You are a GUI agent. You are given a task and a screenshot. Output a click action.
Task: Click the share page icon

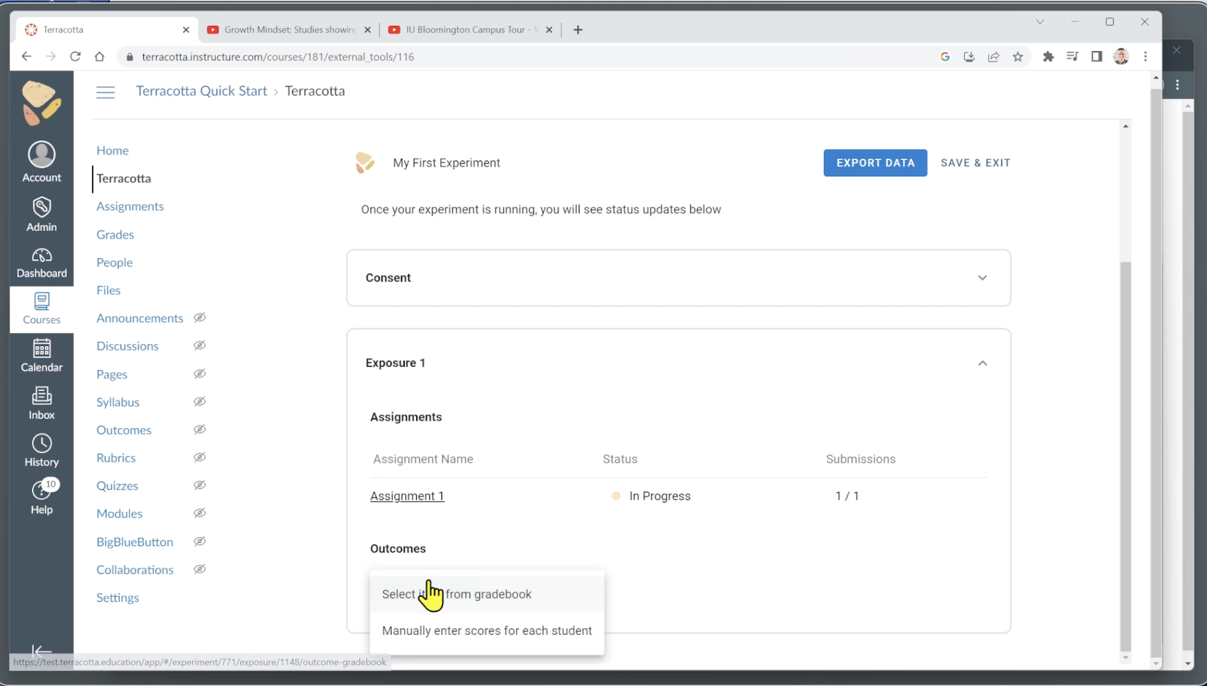994,57
